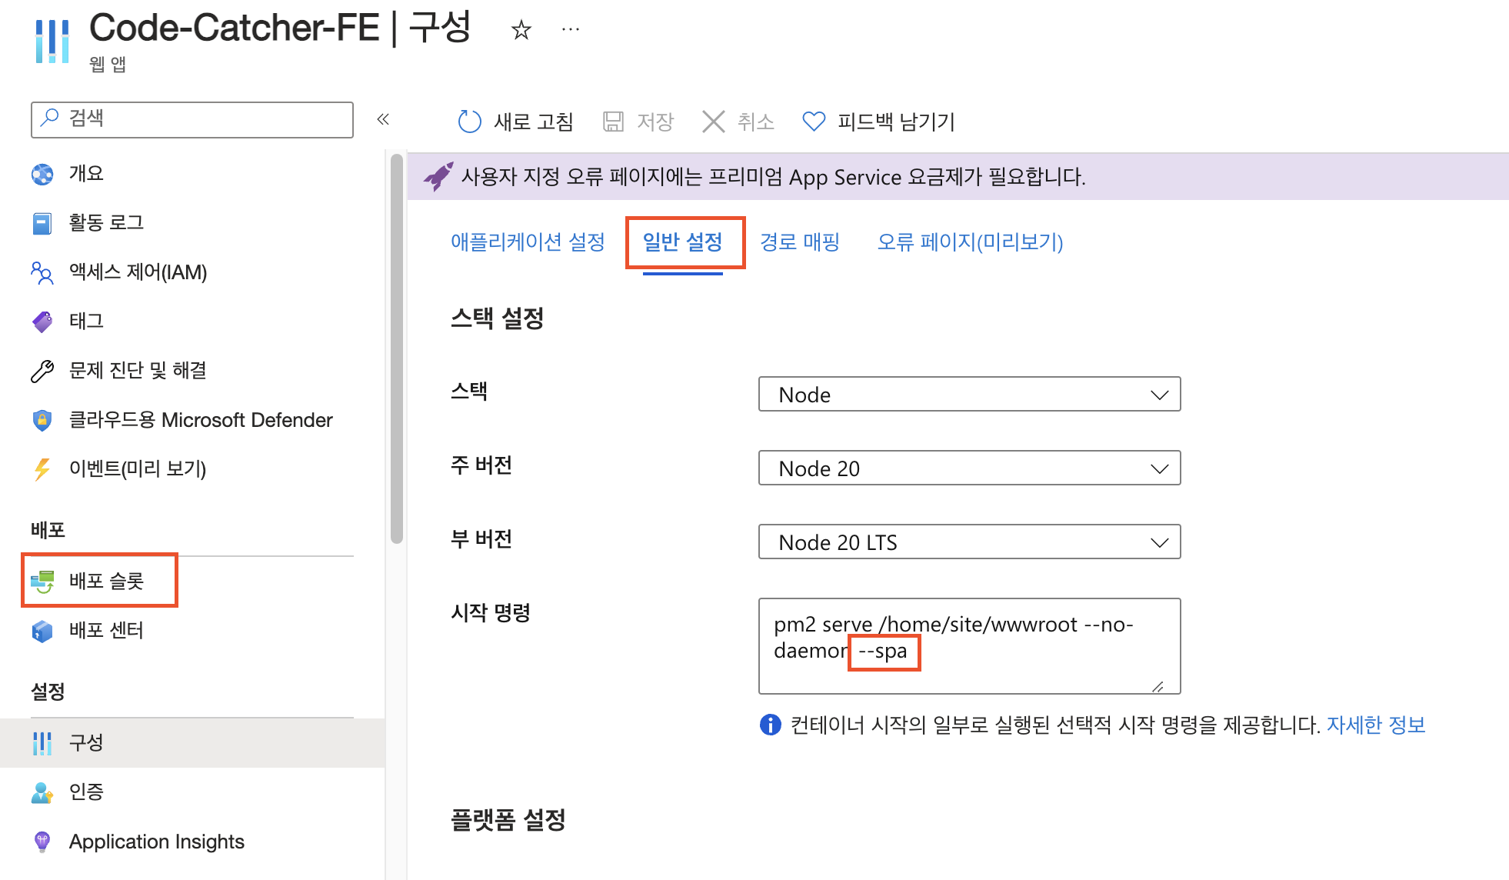Click the wrench icon for 문제 진단
The image size is (1509, 880).
tap(42, 372)
